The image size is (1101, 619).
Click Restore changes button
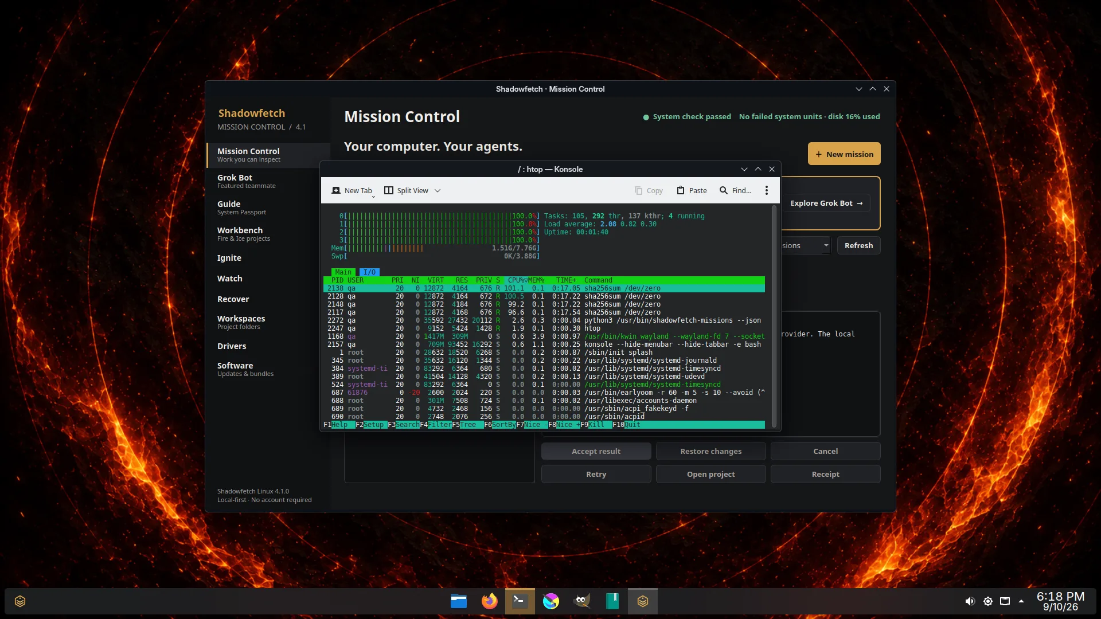click(x=710, y=451)
